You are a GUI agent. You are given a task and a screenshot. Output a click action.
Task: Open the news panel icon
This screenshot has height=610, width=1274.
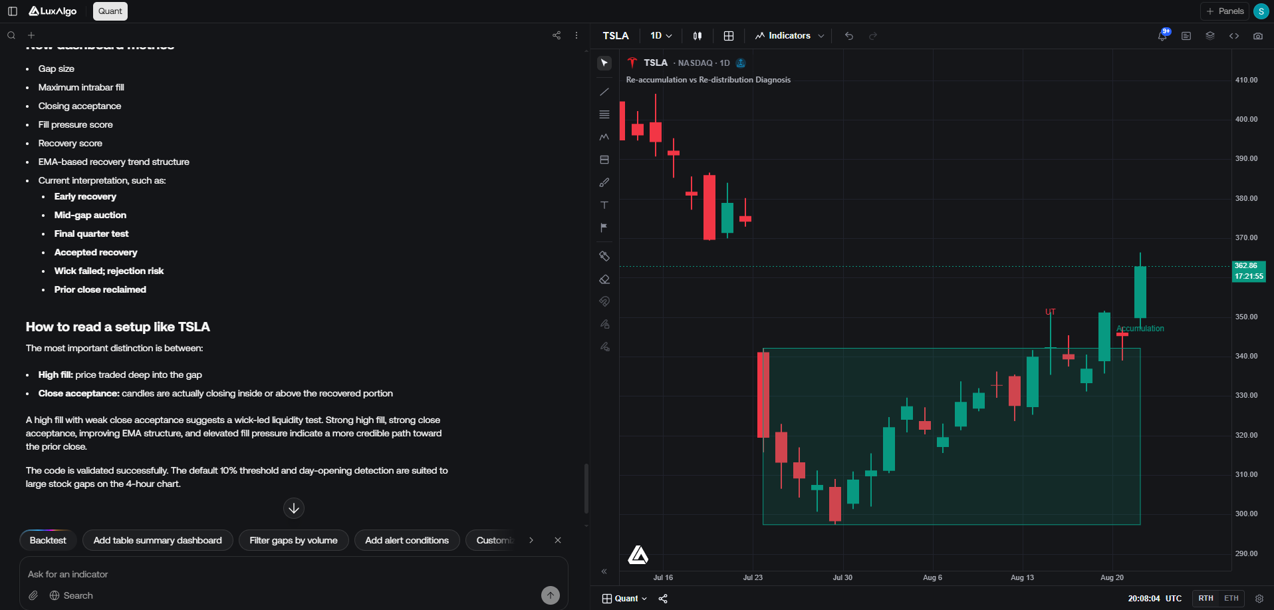point(1186,36)
